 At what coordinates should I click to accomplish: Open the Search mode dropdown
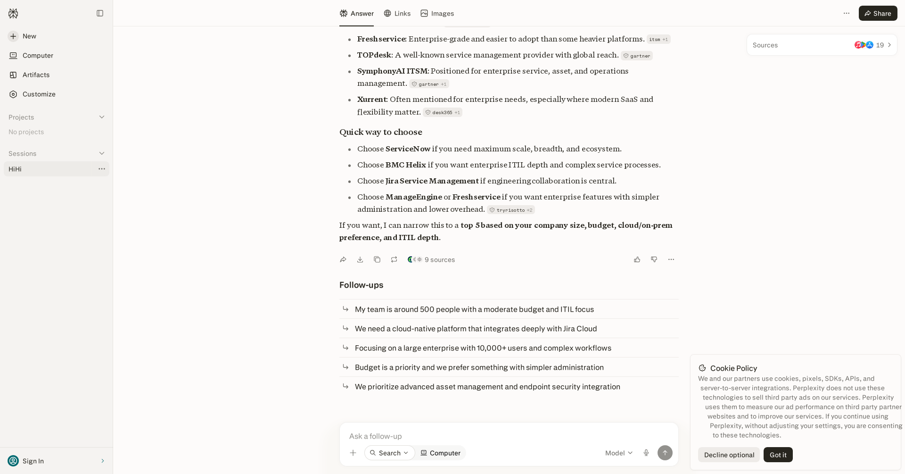point(389,453)
